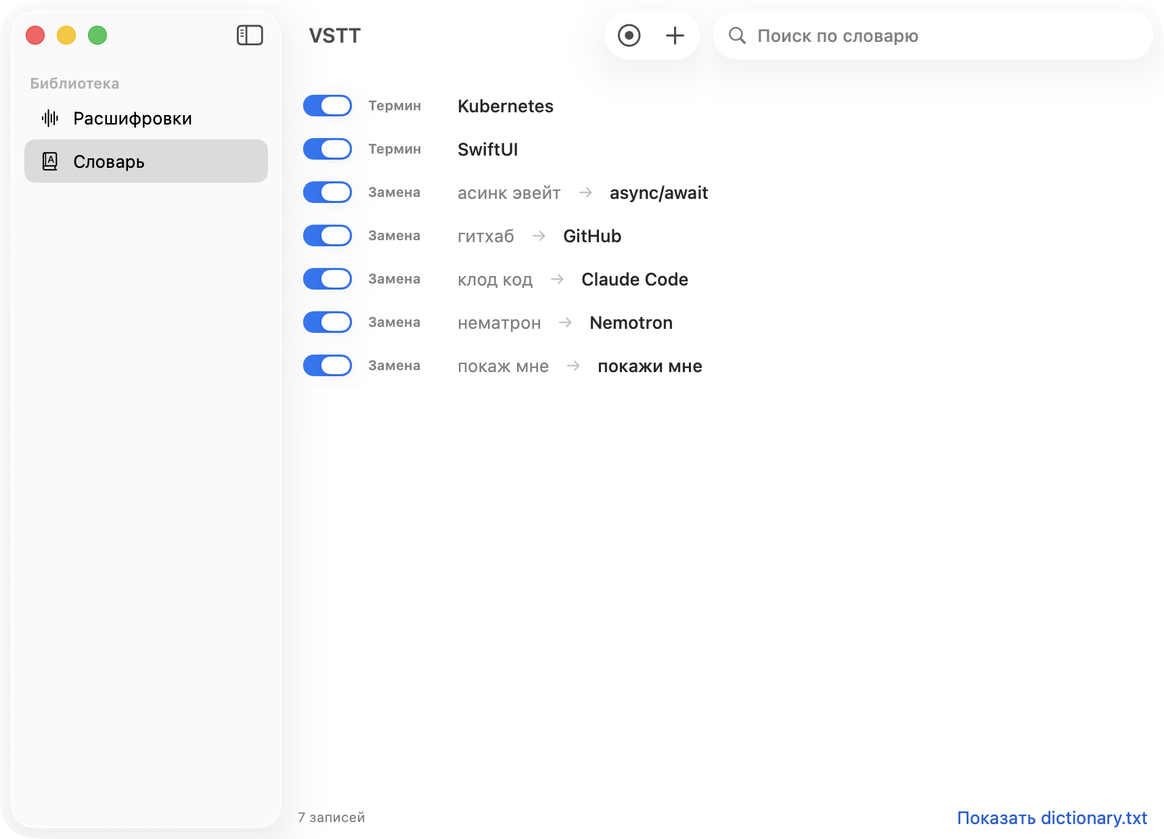Start recording with the record button
This screenshot has height=839, width=1164.
(629, 35)
